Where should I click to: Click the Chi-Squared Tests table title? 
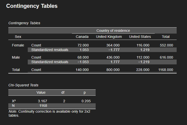coord(23,85)
